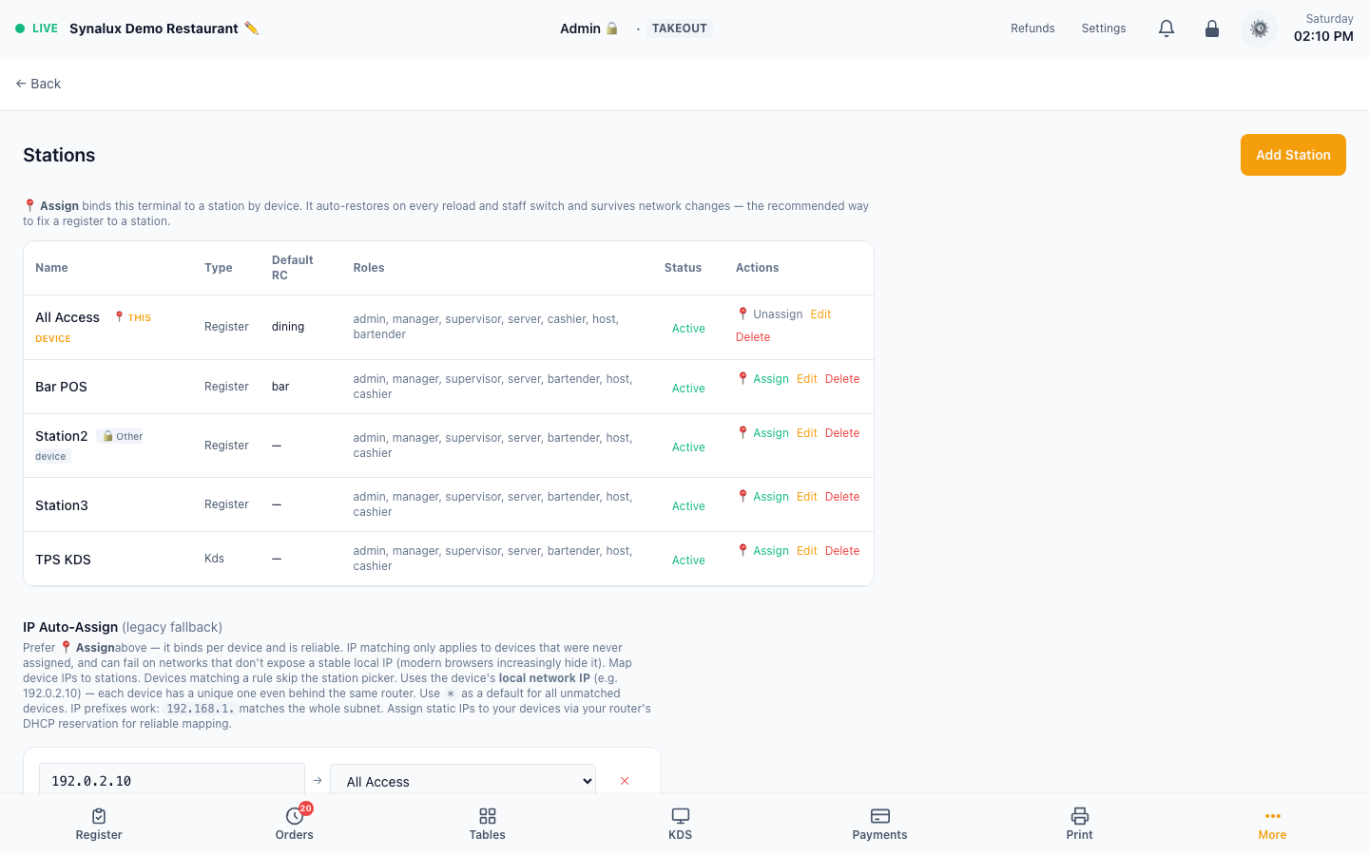Edit the Station2 station
Image resolution: width=1369 pixels, height=855 pixels.
(807, 433)
